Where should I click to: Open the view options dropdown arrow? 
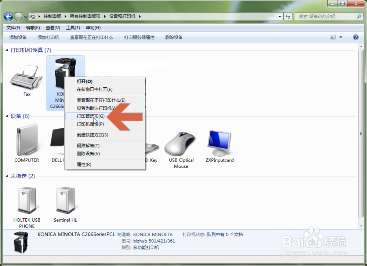tap(341, 37)
